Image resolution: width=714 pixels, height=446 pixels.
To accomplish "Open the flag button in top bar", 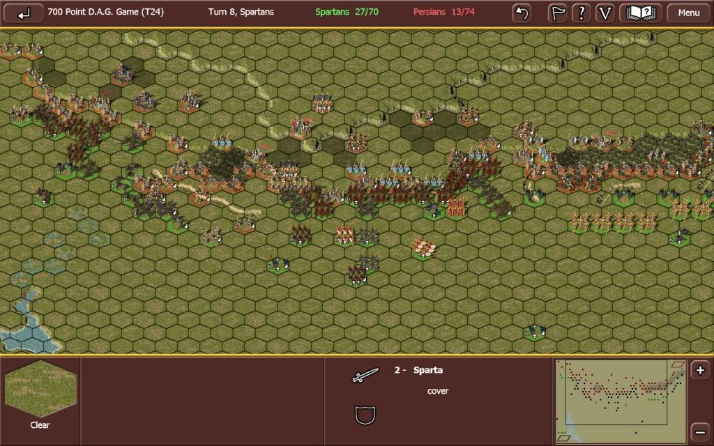I will [557, 13].
